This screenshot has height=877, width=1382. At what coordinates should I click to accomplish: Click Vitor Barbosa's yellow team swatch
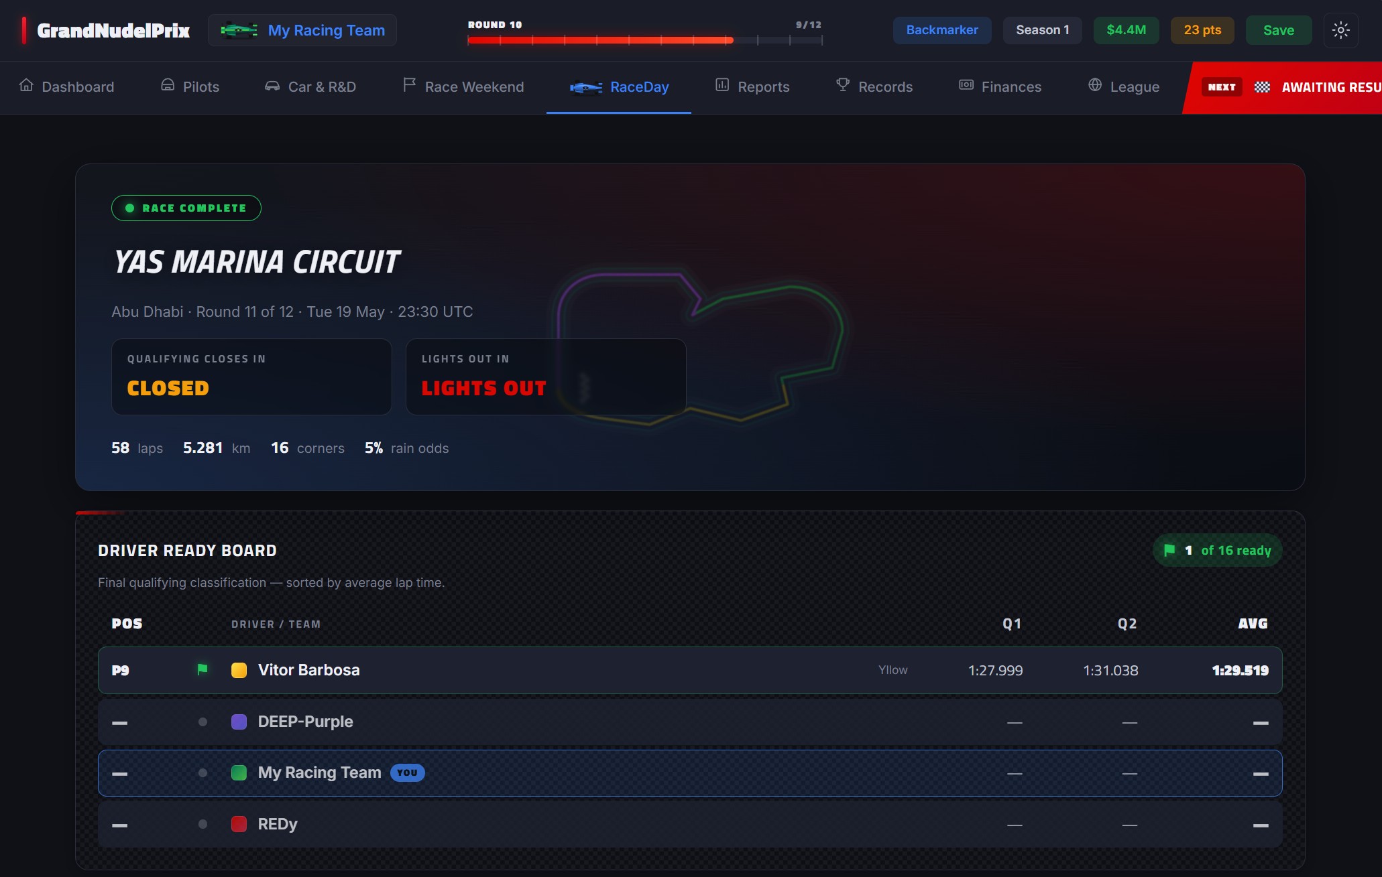[239, 670]
